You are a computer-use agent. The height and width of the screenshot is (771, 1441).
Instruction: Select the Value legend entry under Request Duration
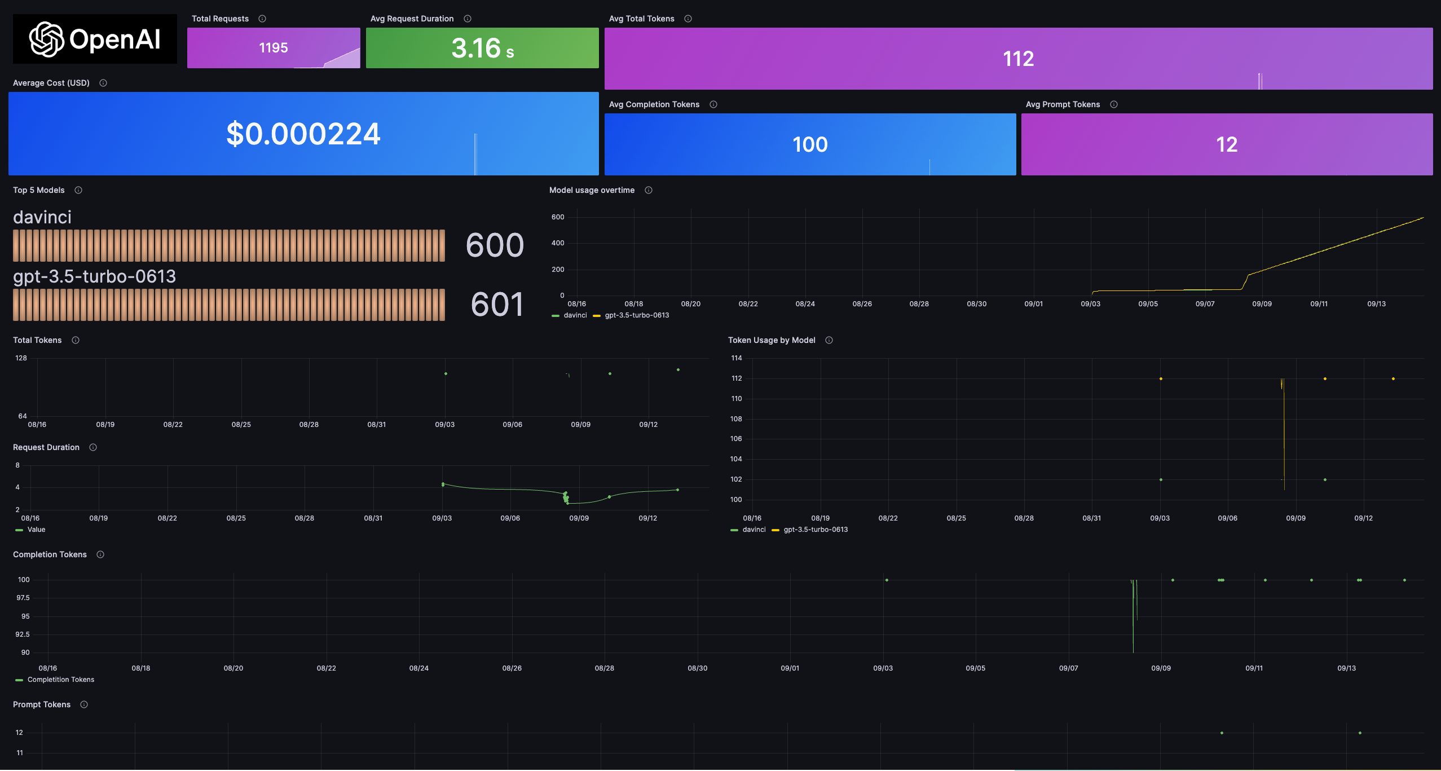pos(37,530)
